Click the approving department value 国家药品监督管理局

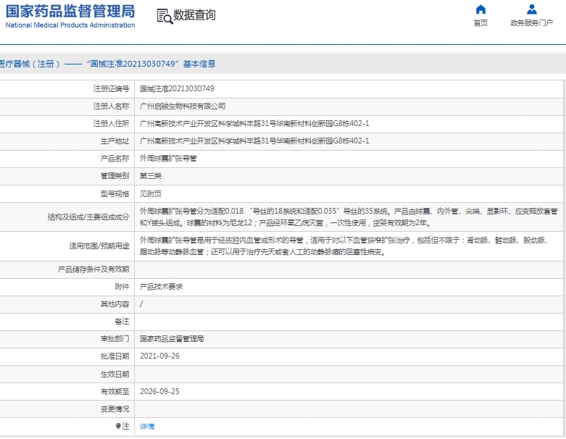pos(172,339)
